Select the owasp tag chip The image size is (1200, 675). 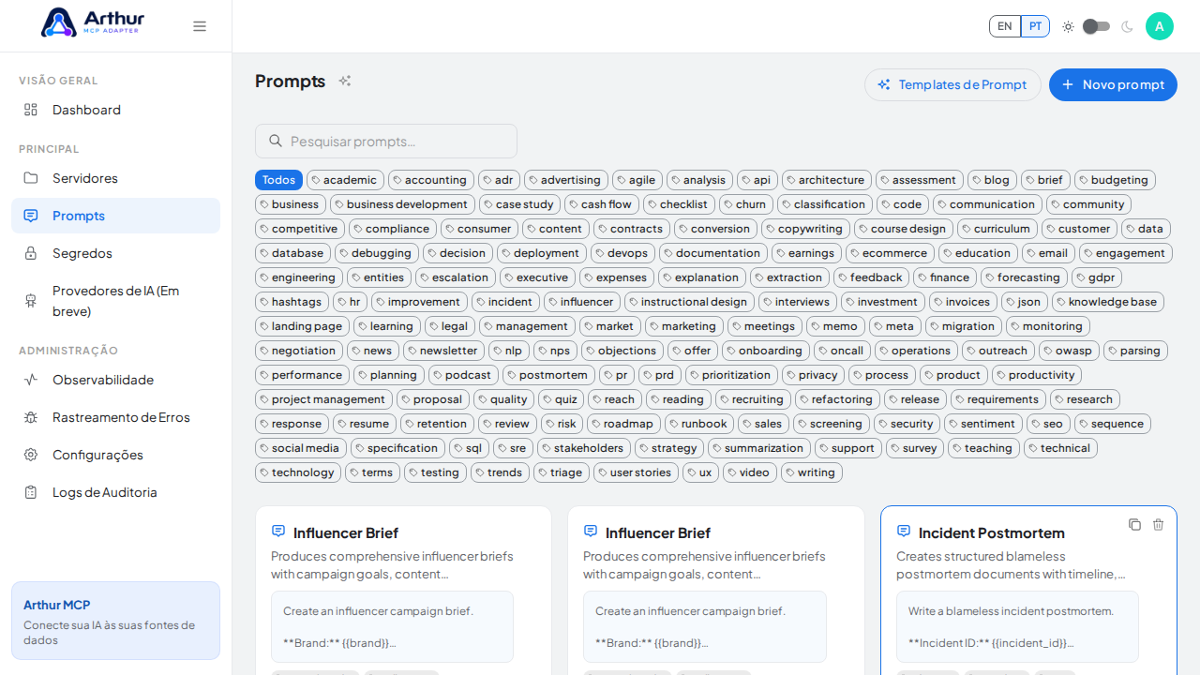pyautogui.click(x=1069, y=351)
